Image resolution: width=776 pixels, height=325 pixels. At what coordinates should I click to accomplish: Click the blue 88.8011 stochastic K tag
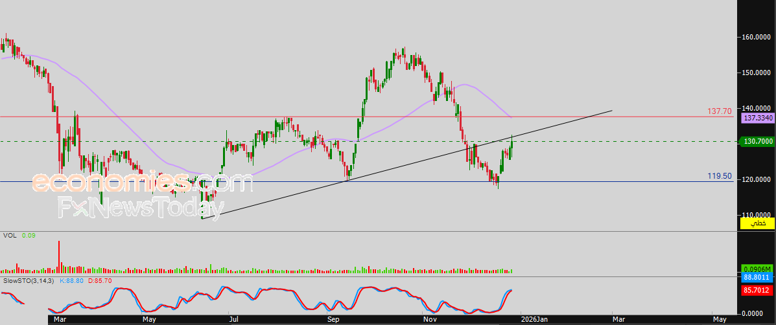coord(756,278)
